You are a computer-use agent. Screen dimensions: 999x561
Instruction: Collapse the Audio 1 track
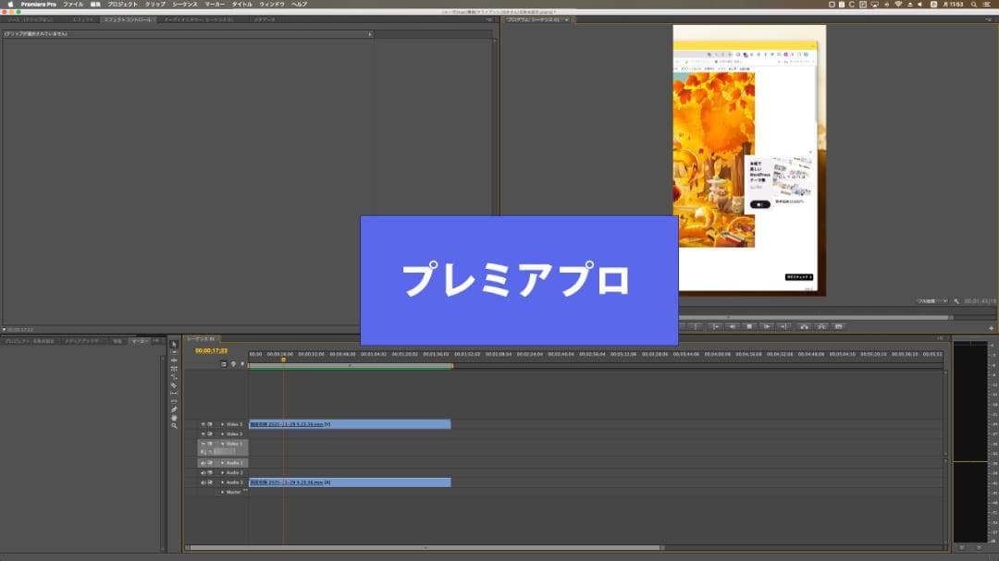[x=223, y=462]
